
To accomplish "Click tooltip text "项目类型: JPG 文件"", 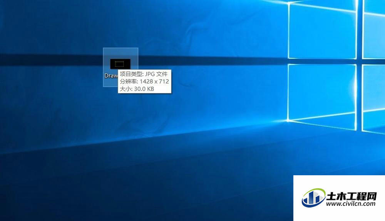I will click(144, 74).
